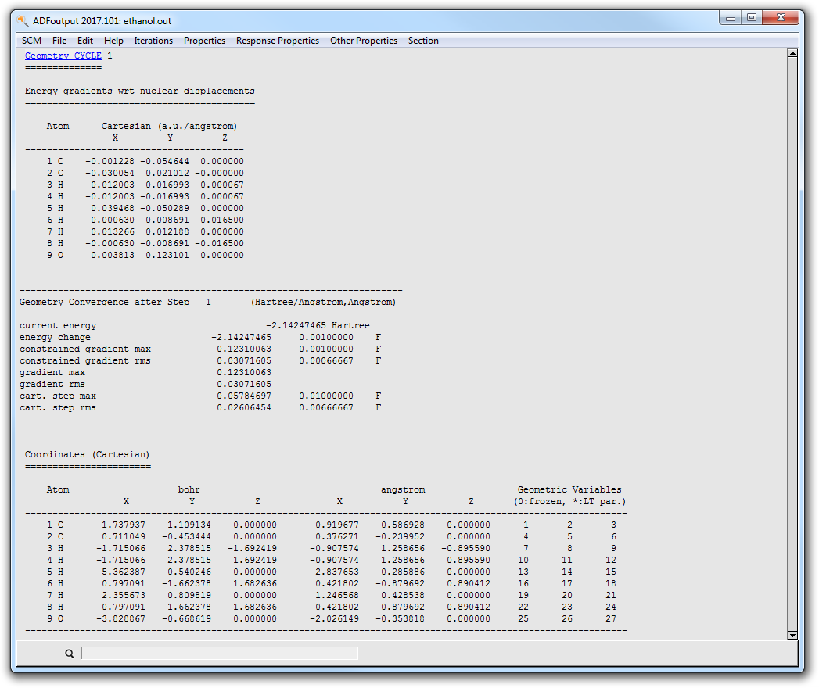This screenshot has height=688, width=819.
Task: Select the current energy value -2.14247465 Hartree
Action: tap(318, 326)
